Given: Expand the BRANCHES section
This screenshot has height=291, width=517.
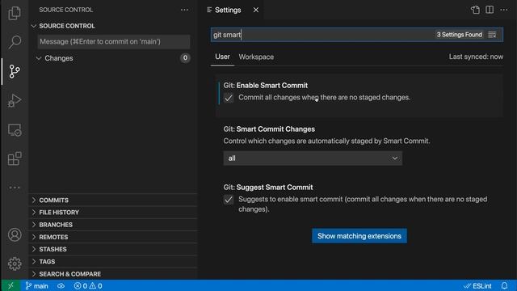Looking at the screenshot, I should [x=113, y=225].
